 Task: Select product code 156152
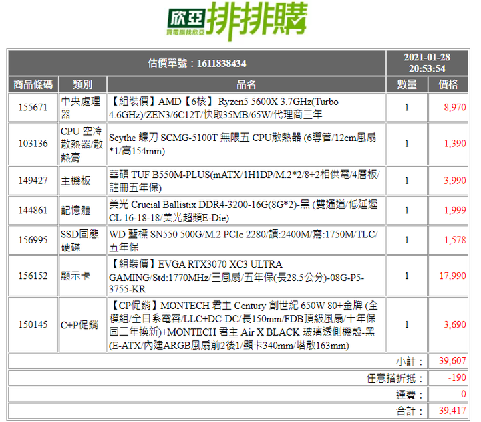pos(33,276)
